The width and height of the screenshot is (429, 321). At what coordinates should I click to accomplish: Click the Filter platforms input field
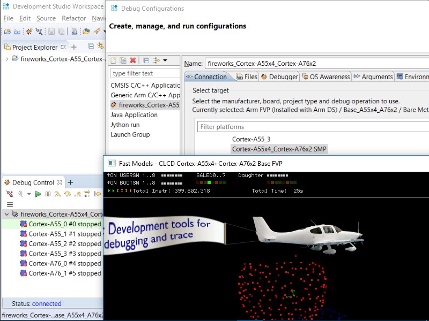tap(311, 127)
